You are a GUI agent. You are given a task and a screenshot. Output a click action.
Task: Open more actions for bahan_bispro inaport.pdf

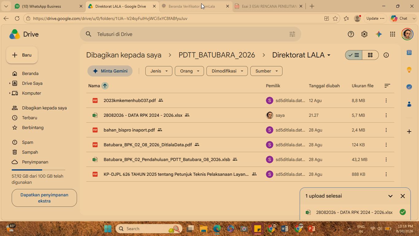point(386,130)
